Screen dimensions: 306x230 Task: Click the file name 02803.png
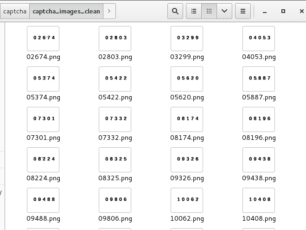(x=115, y=57)
